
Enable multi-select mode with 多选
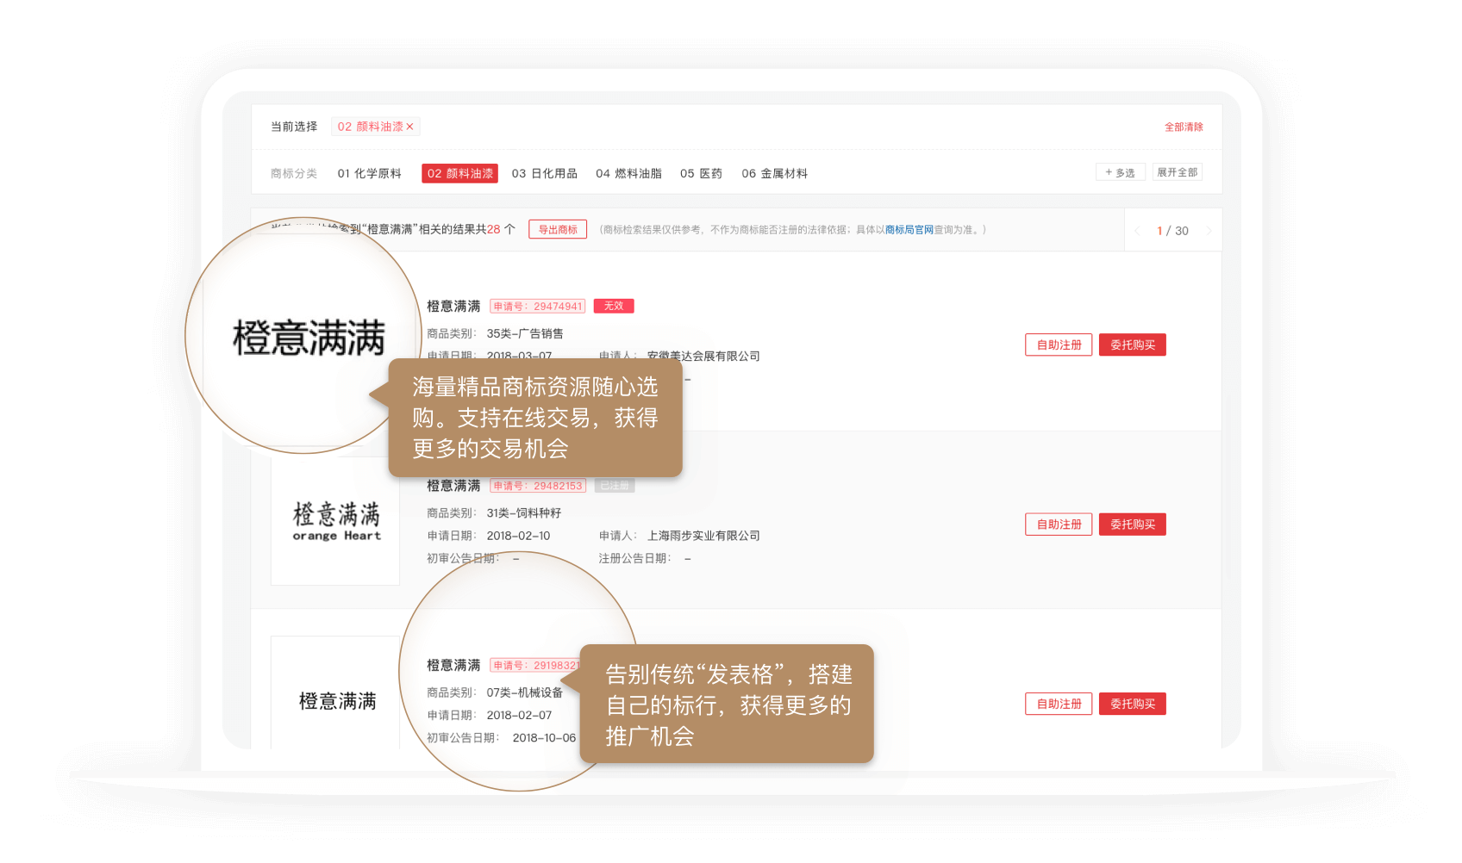click(x=1121, y=171)
